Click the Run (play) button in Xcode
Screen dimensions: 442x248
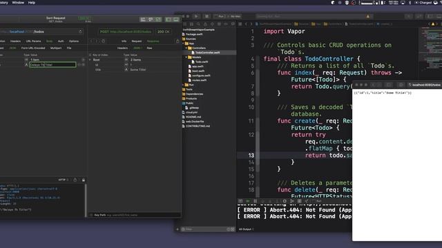196,17
